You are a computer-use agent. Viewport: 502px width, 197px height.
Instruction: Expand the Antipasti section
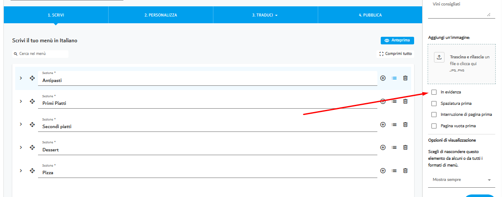21,78
